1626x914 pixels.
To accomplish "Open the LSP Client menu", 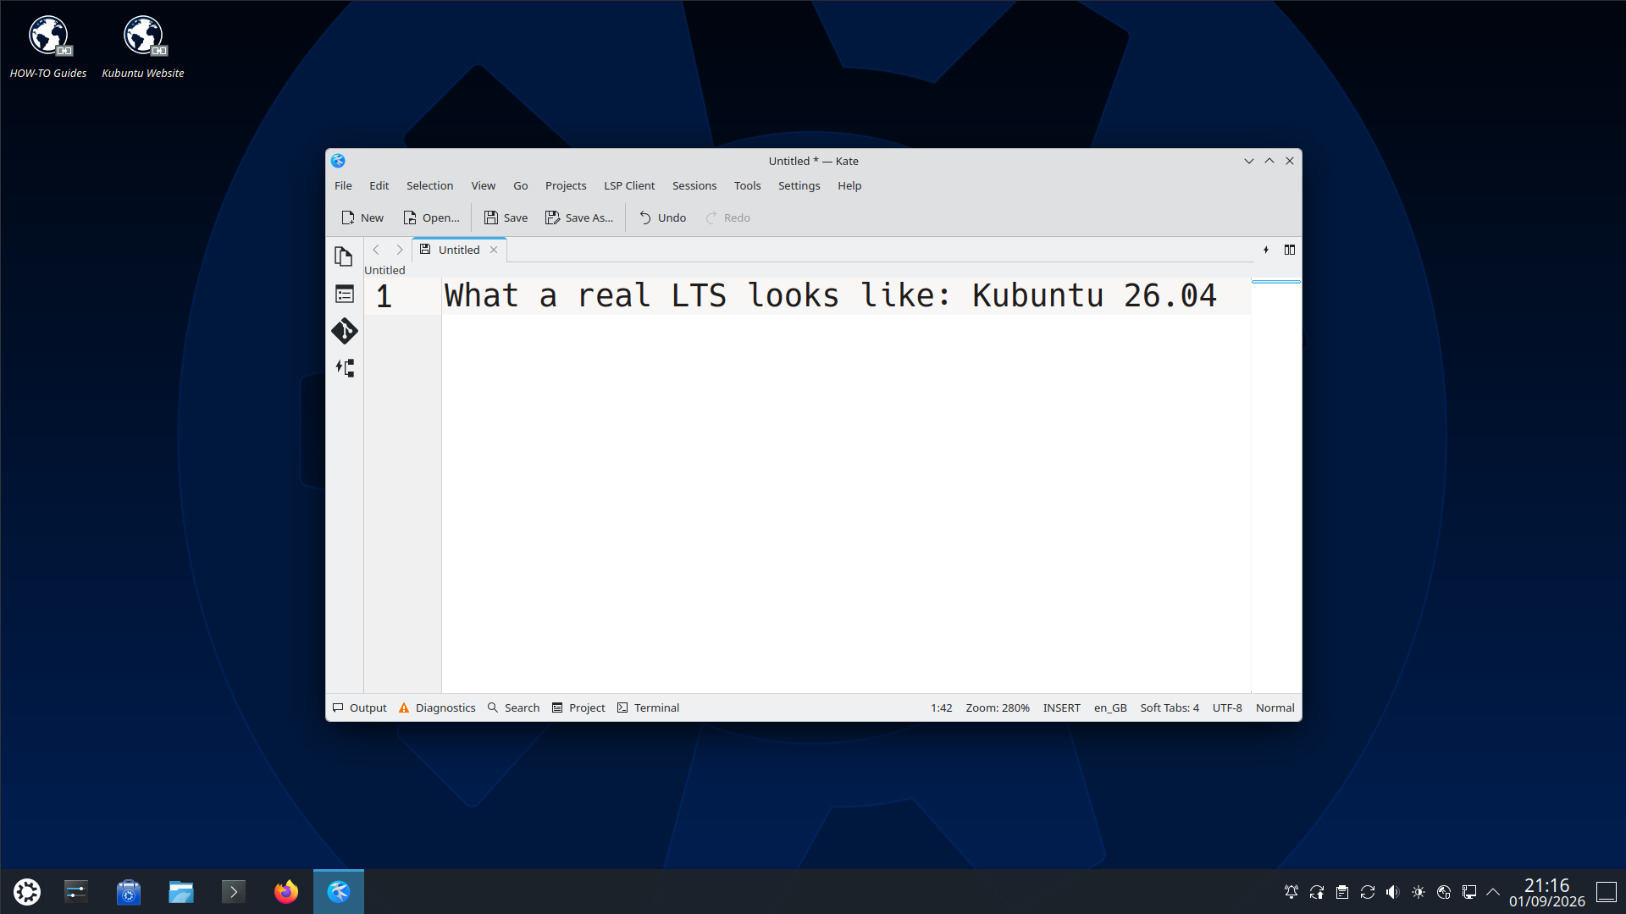I will 629,185.
